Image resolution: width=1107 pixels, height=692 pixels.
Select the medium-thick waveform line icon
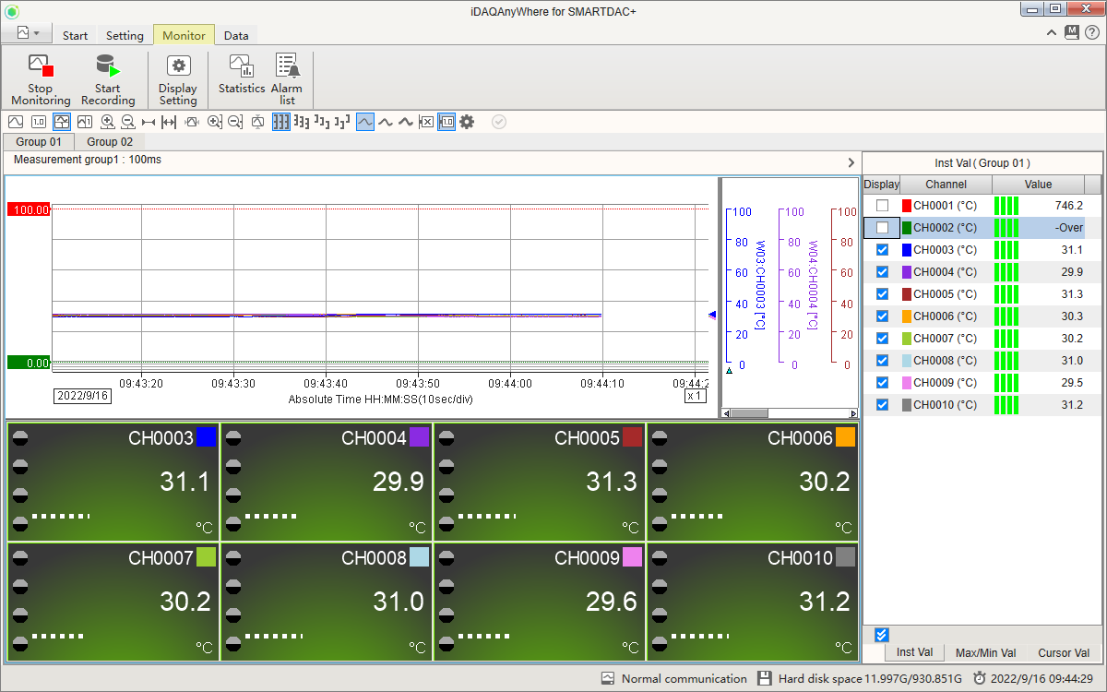pyautogui.click(x=386, y=122)
